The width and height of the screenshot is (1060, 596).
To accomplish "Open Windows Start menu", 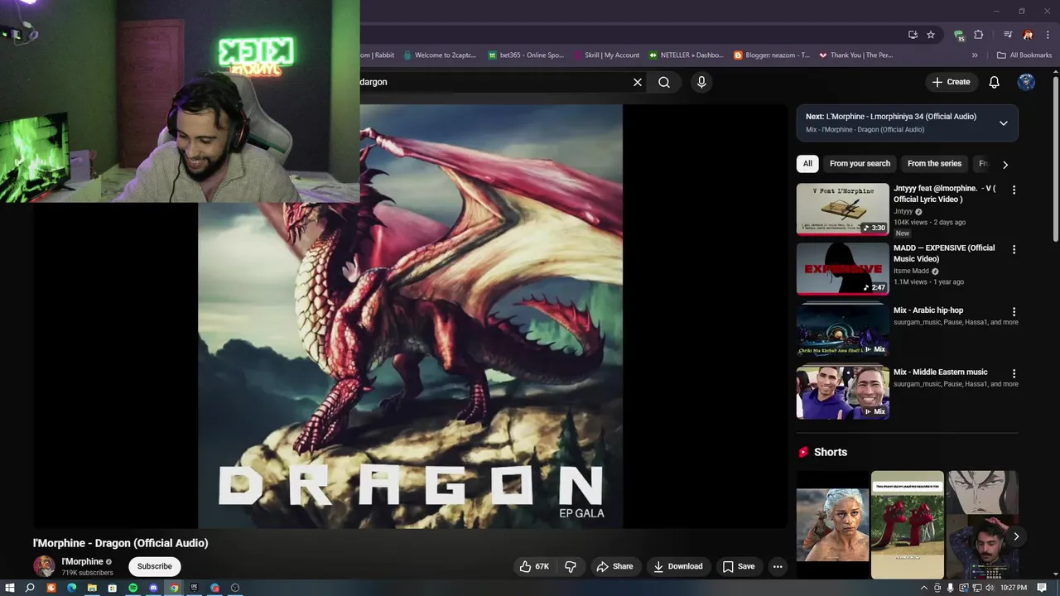I will 10,588.
